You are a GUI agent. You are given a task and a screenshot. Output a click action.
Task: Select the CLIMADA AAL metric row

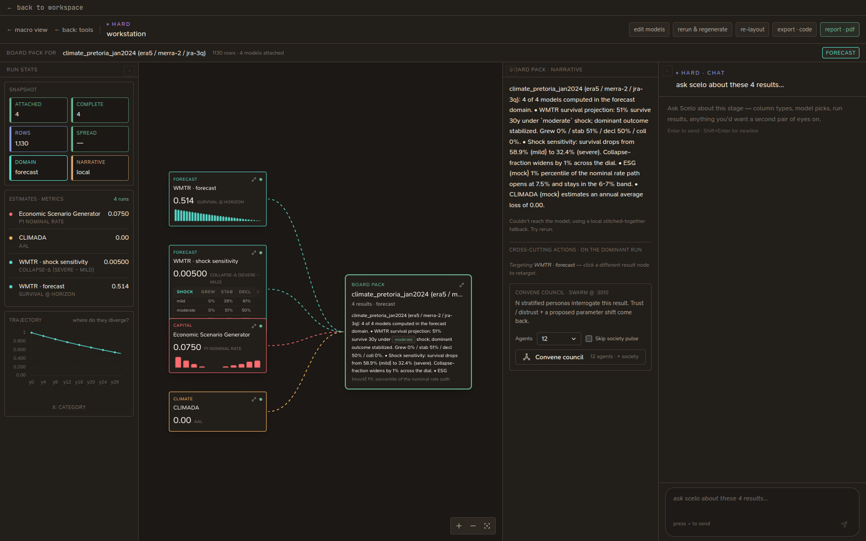pyautogui.click(x=69, y=242)
